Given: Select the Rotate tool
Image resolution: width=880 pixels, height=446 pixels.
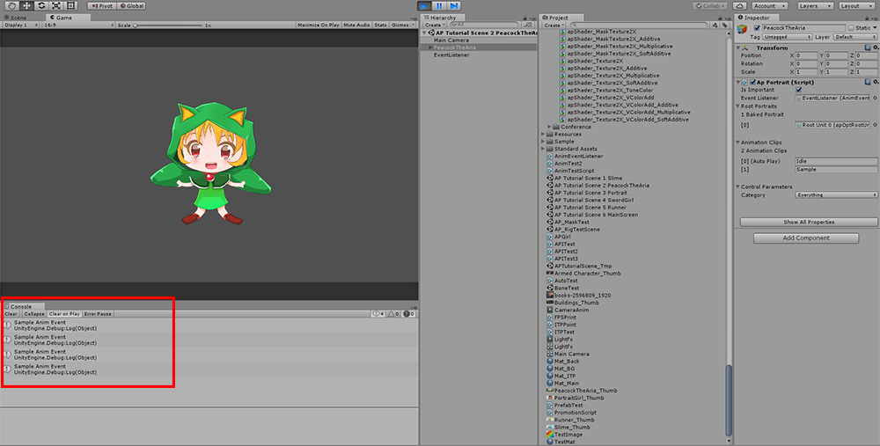Looking at the screenshot, I should 41,5.
